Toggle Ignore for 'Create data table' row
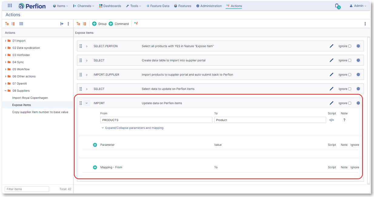The width and height of the screenshot is (374, 197). tap(349, 60)
